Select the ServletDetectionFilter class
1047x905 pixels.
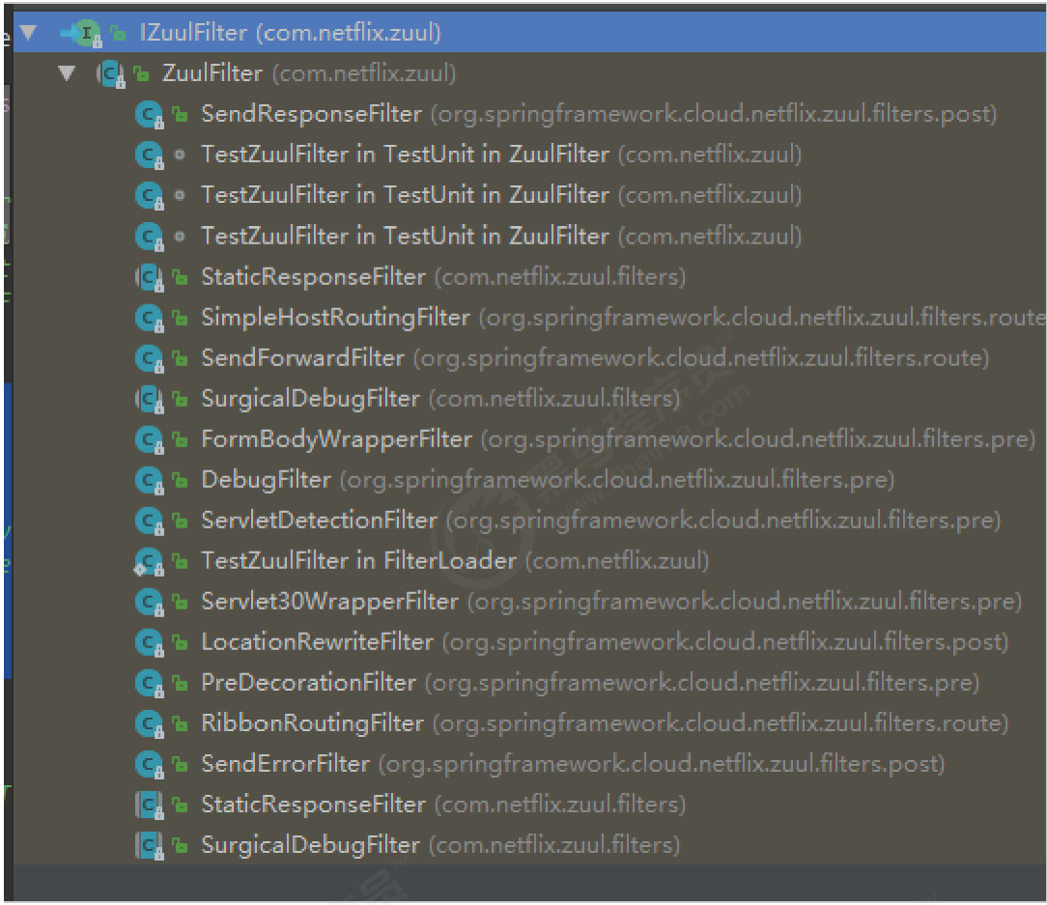pos(319,521)
